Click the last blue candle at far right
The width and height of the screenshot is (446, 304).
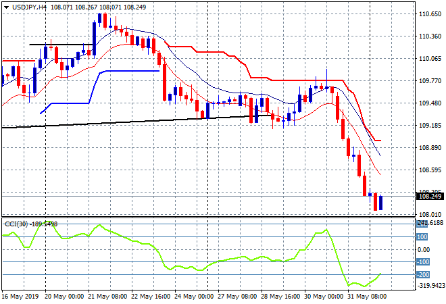click(381, 203)
